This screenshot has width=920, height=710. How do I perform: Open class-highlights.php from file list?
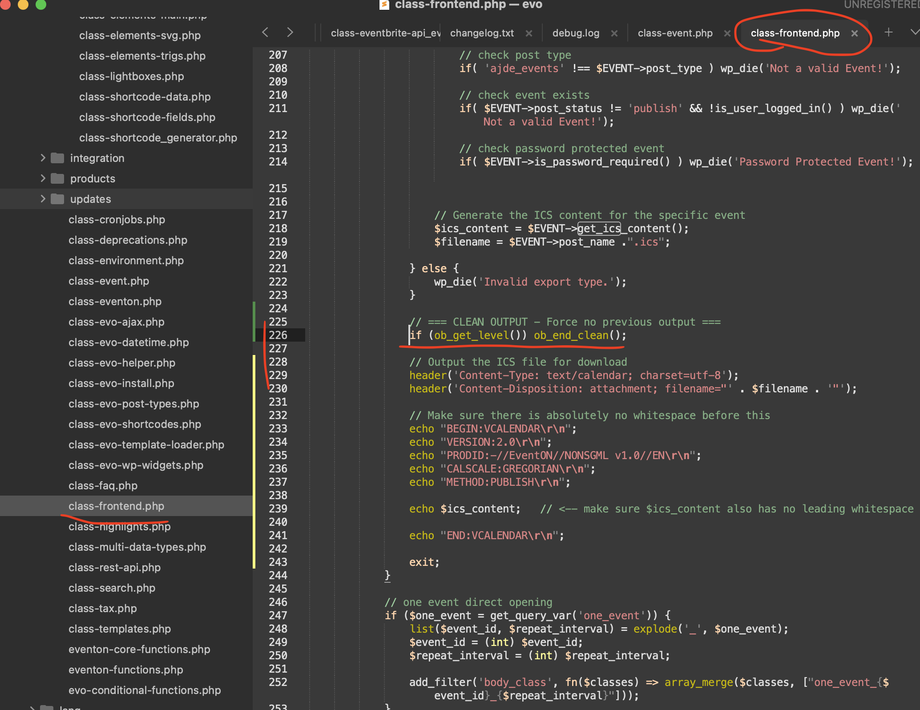pos(120,527)
